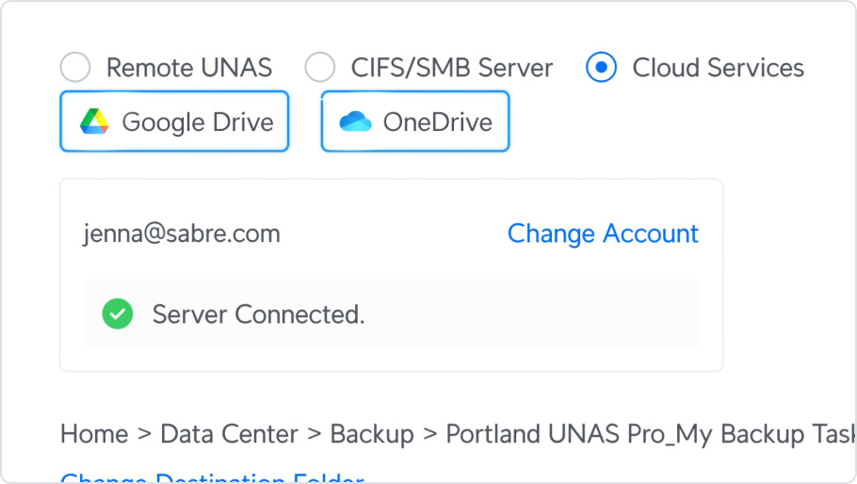The image size is (857, 484).
Task: Open the Change Account link
Action: 603,234
